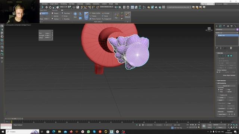This screenshot has width=239, height=134.
Task: Collapse the Selection rollout
Action: pyautogui.click(x=220, y=53)
